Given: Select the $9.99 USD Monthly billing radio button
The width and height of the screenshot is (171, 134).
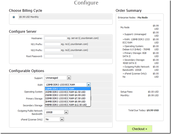Looking at the screenshot, I should (x=14, y=17).
